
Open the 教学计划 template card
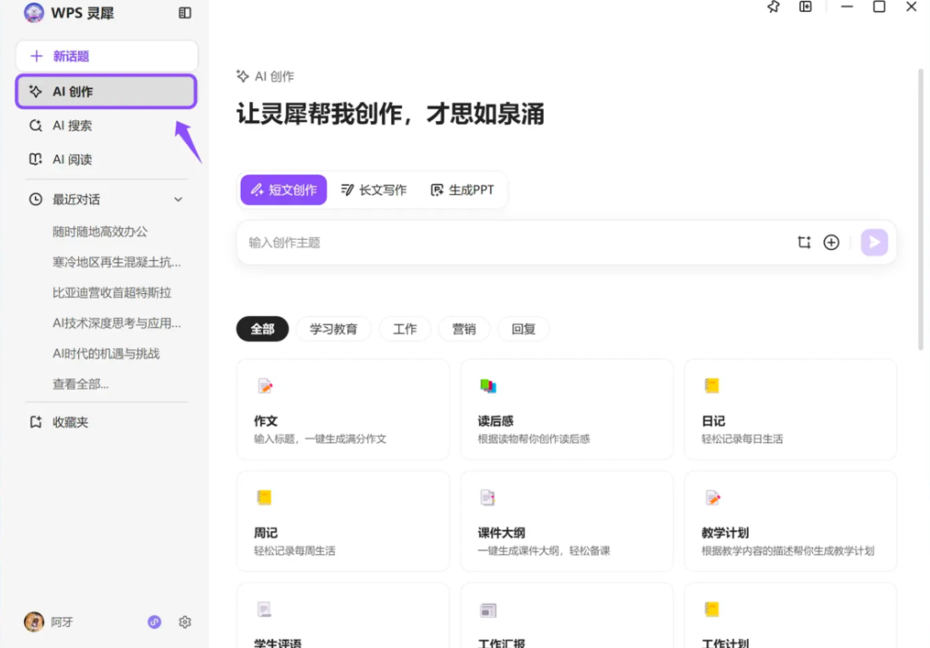click(790, 522)
